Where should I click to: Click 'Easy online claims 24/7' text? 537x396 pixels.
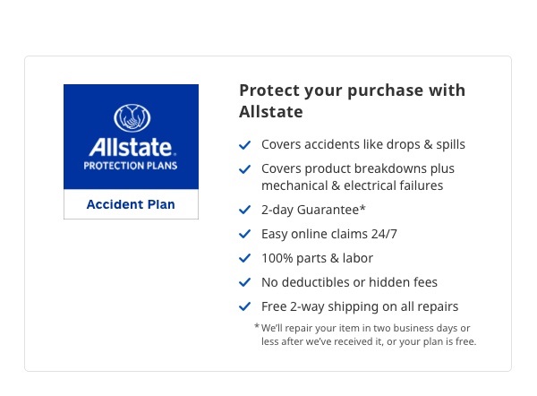(x=328, y=235)
